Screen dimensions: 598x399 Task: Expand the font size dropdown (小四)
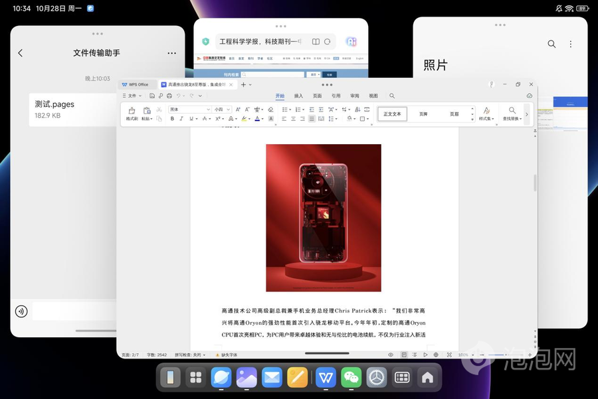(x=229, y=110)
